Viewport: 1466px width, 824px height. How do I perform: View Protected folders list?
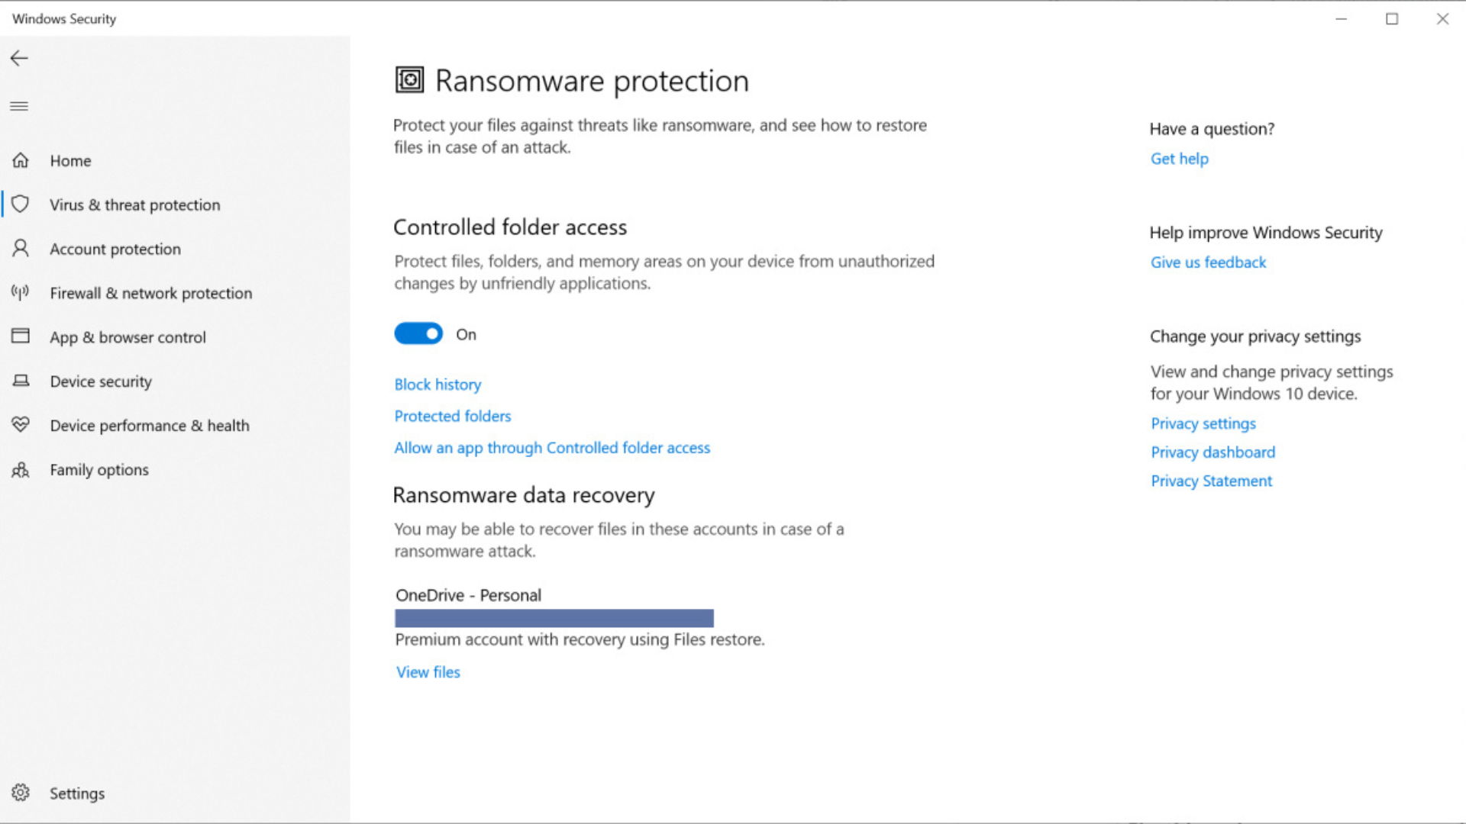coord(452,416)
